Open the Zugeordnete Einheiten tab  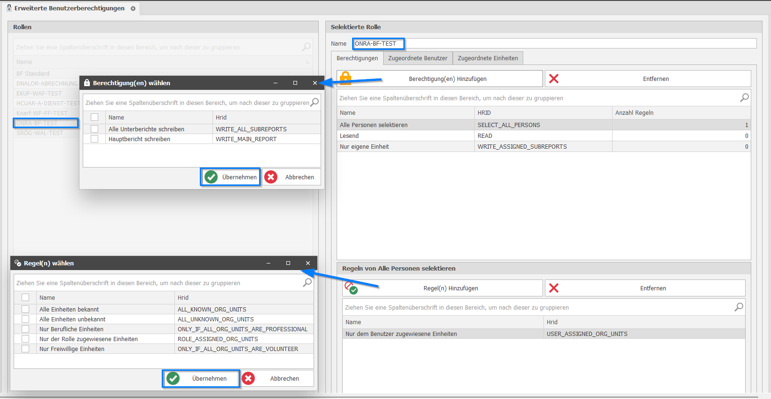click(x=488, y=58)
